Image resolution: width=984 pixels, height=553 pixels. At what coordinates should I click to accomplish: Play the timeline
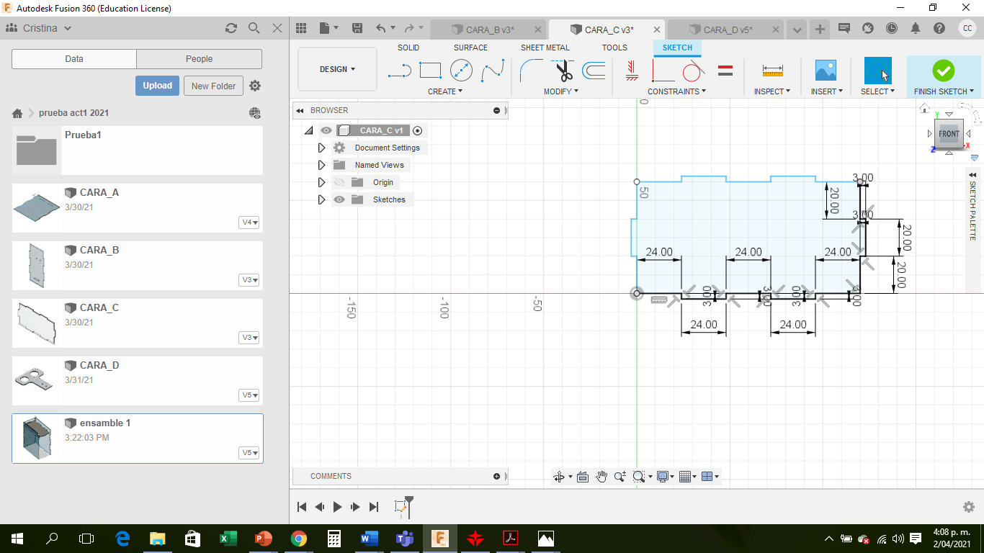coord(337,507)
